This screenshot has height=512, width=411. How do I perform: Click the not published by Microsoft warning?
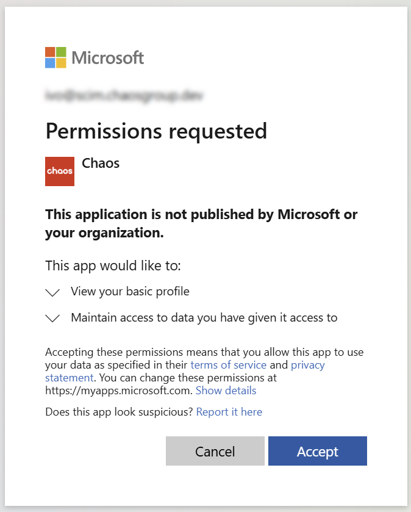[x=201, y=223]
